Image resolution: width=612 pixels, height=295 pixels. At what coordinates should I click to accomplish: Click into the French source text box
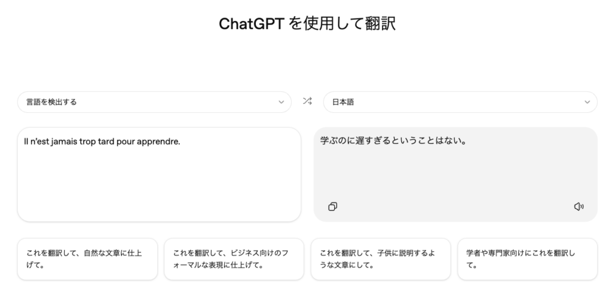(x=159, y=179)
